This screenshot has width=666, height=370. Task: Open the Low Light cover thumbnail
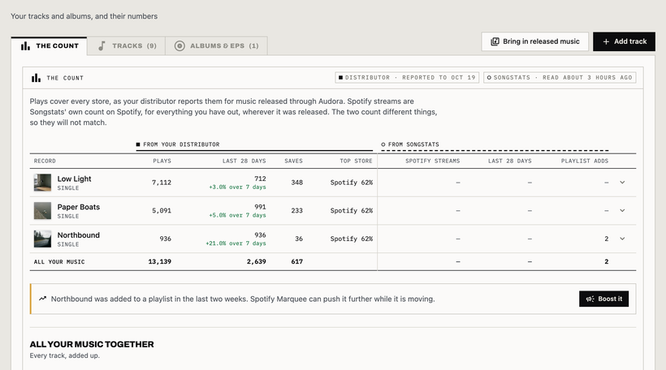click(42, 183)
